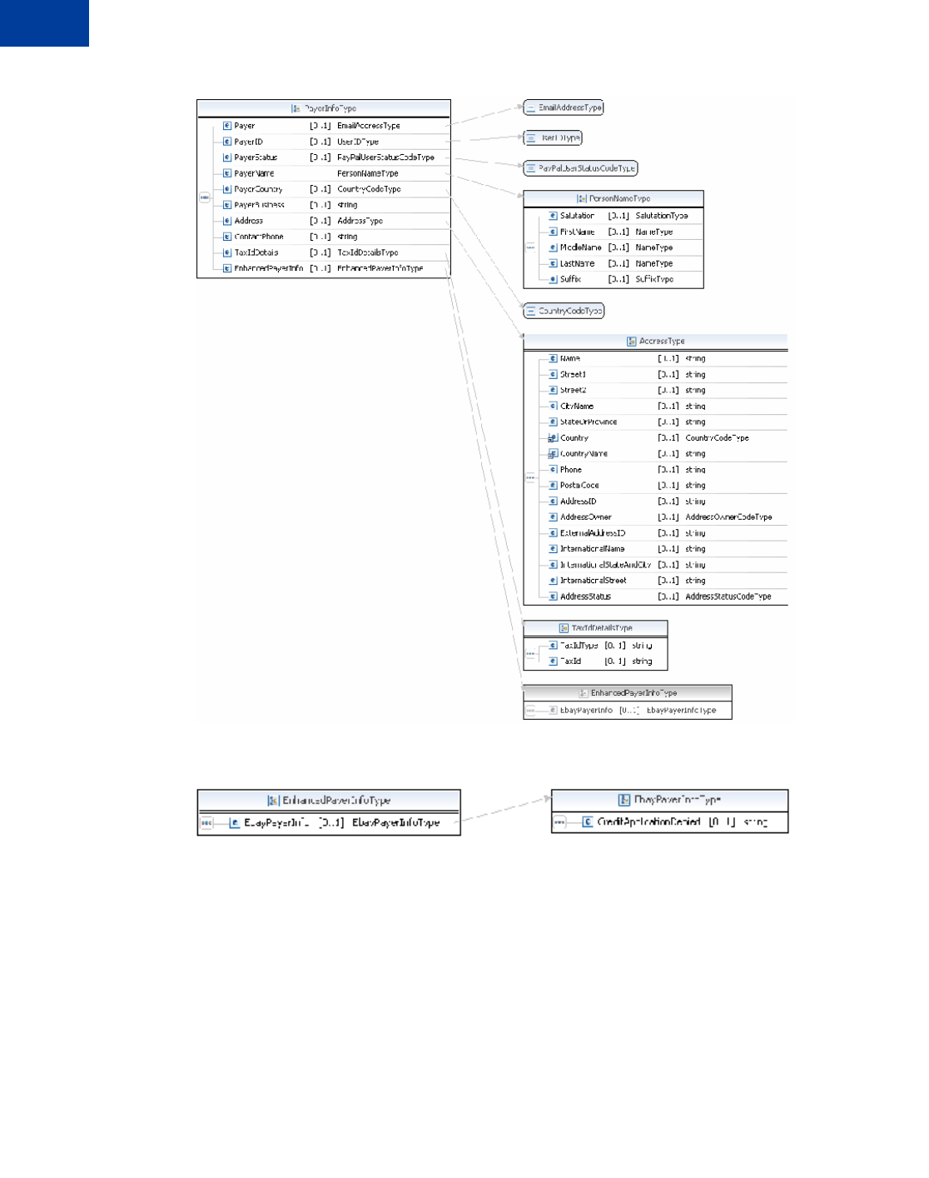Collapse the sequence node of TaxIdDetailsType
929x1178 pixels.
click(x=530, y=653)
